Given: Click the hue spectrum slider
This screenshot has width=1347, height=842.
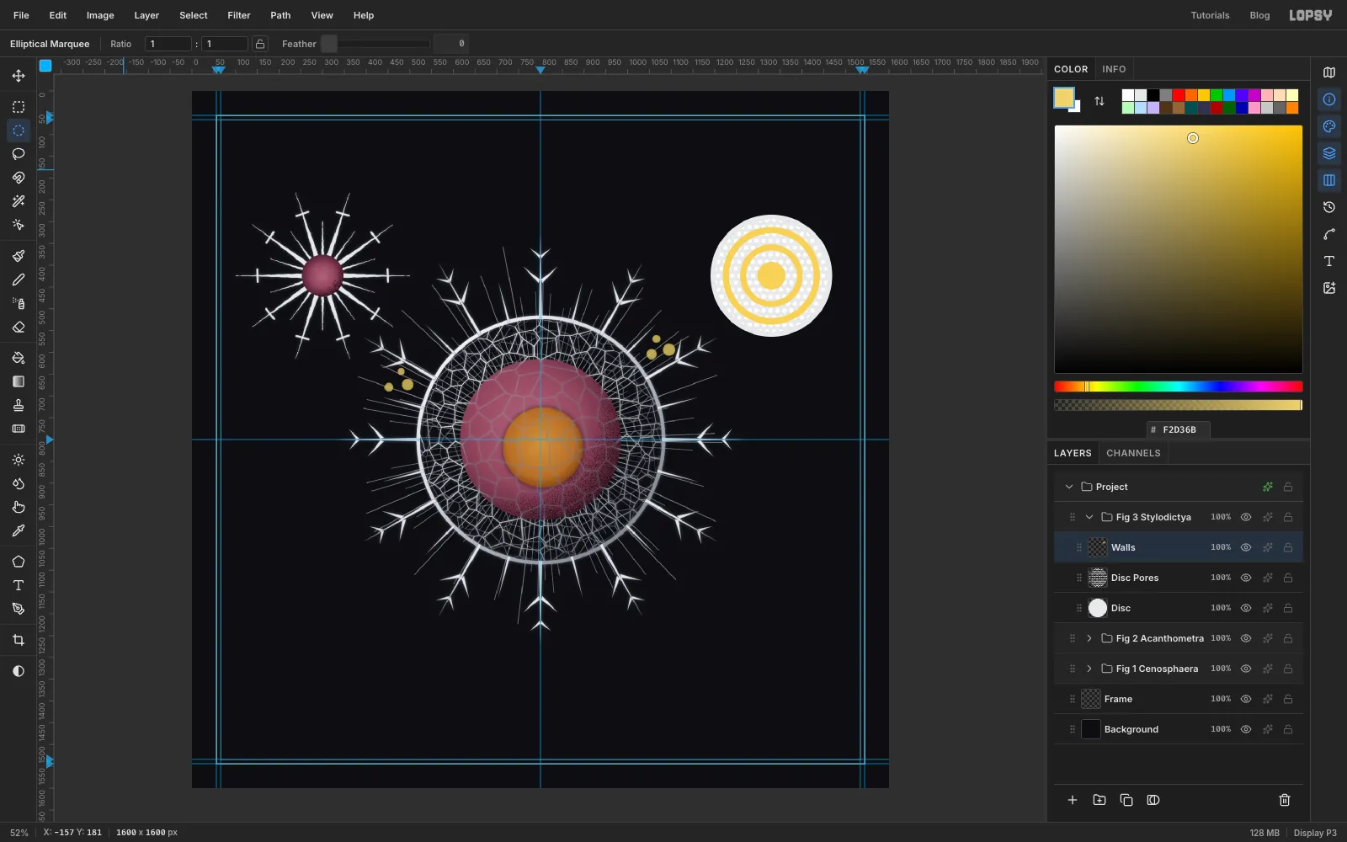Looking at the screenshot, I should point(1179,386).
